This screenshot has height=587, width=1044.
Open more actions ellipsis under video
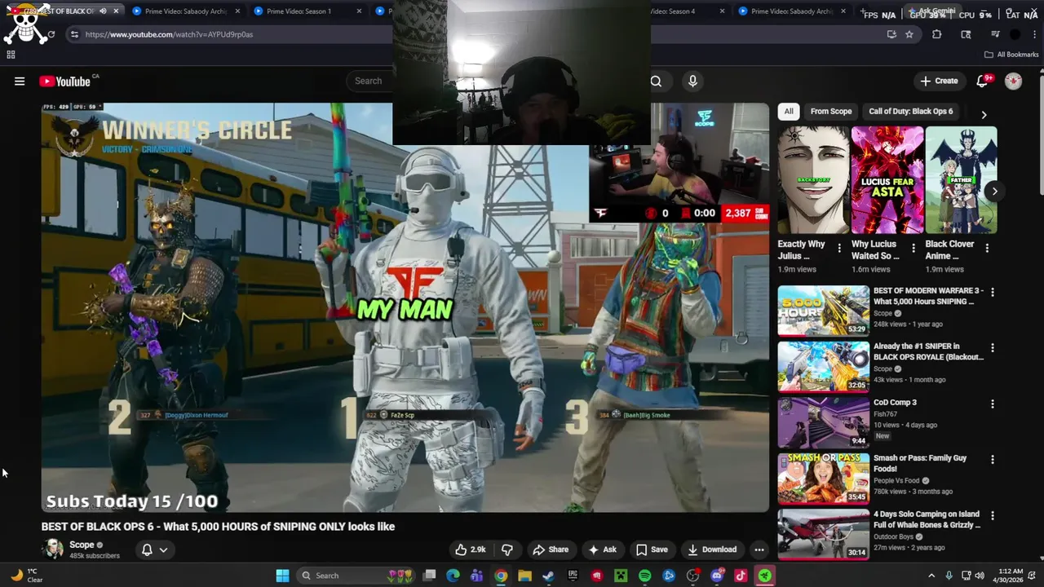pos(759,549)
